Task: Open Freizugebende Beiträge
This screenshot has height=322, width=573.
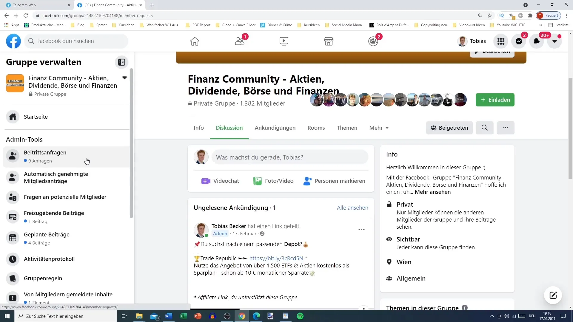Action: (x=66, y=217)
